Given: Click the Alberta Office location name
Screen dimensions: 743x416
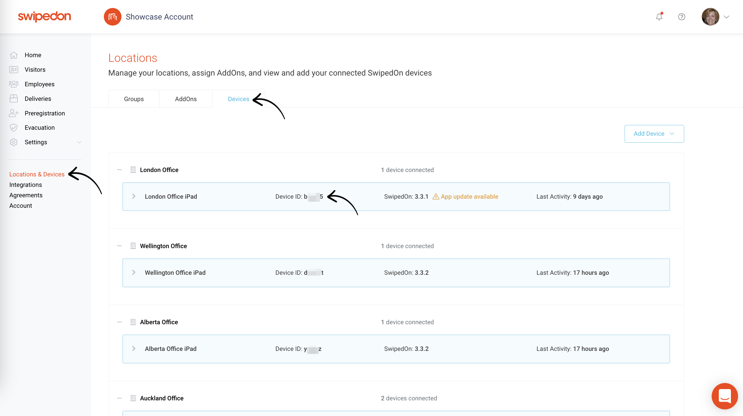Looking at the screenshot, I should coord(159,322).
